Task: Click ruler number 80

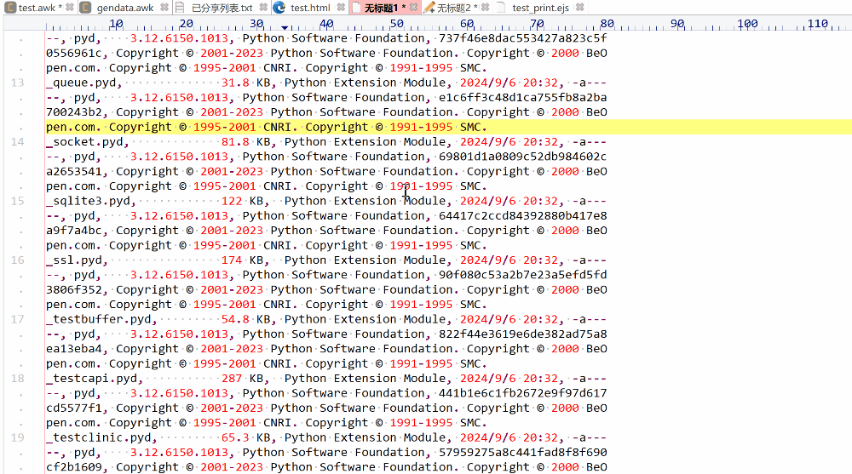Action: pyautogui.click(x=607, y=23)
